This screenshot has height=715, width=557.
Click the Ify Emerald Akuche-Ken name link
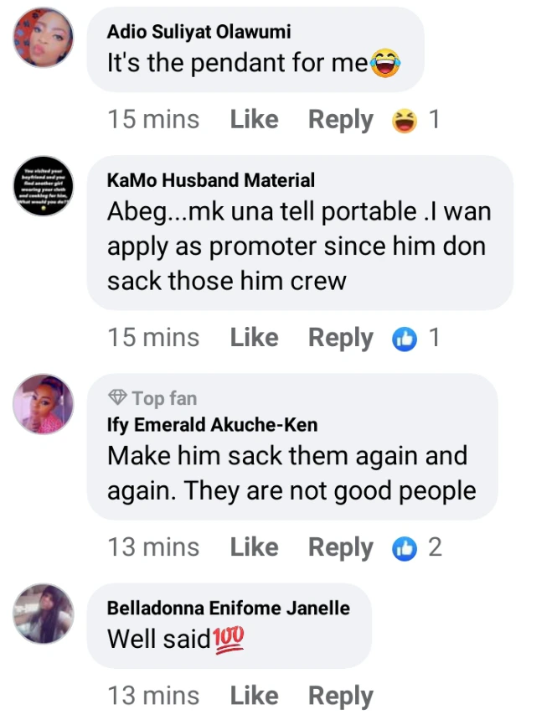(x=213, y=425)
